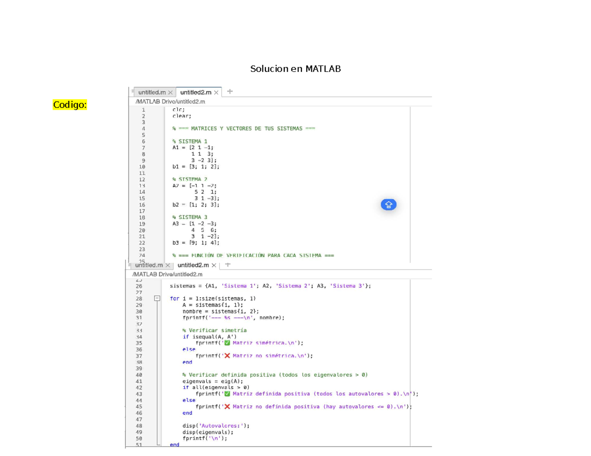Switch to untitled.m tab in upper editor
This screenshot has height=456, width=591.
coord(152,92)
